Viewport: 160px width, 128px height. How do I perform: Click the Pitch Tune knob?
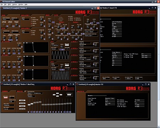click(x=4, y=38)
